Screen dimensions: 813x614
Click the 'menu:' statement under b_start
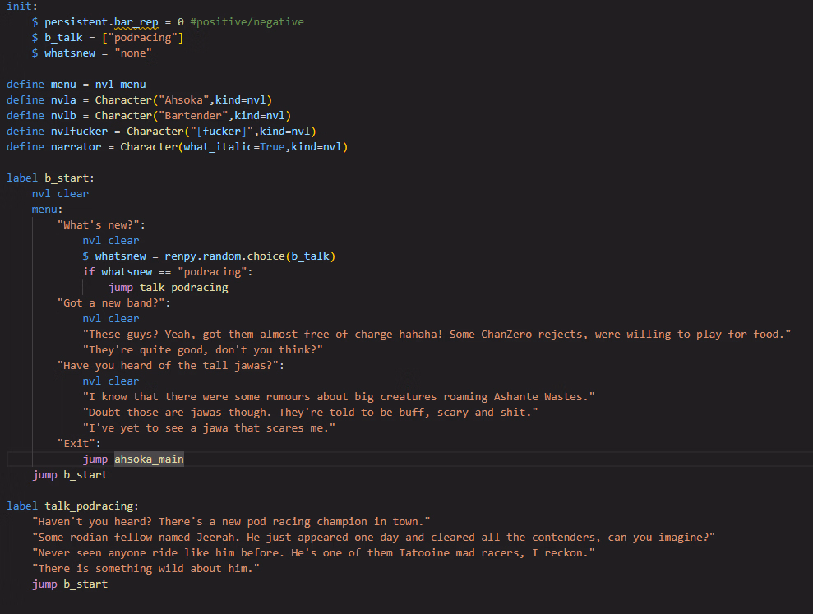(x=47, y=209)
